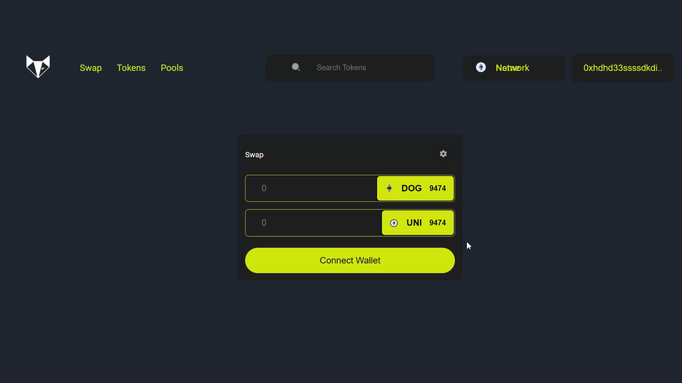Viewport: 682px width, 383px height.
Task: Click the settings gear icon on Swap panel
Action: (443, 154)
